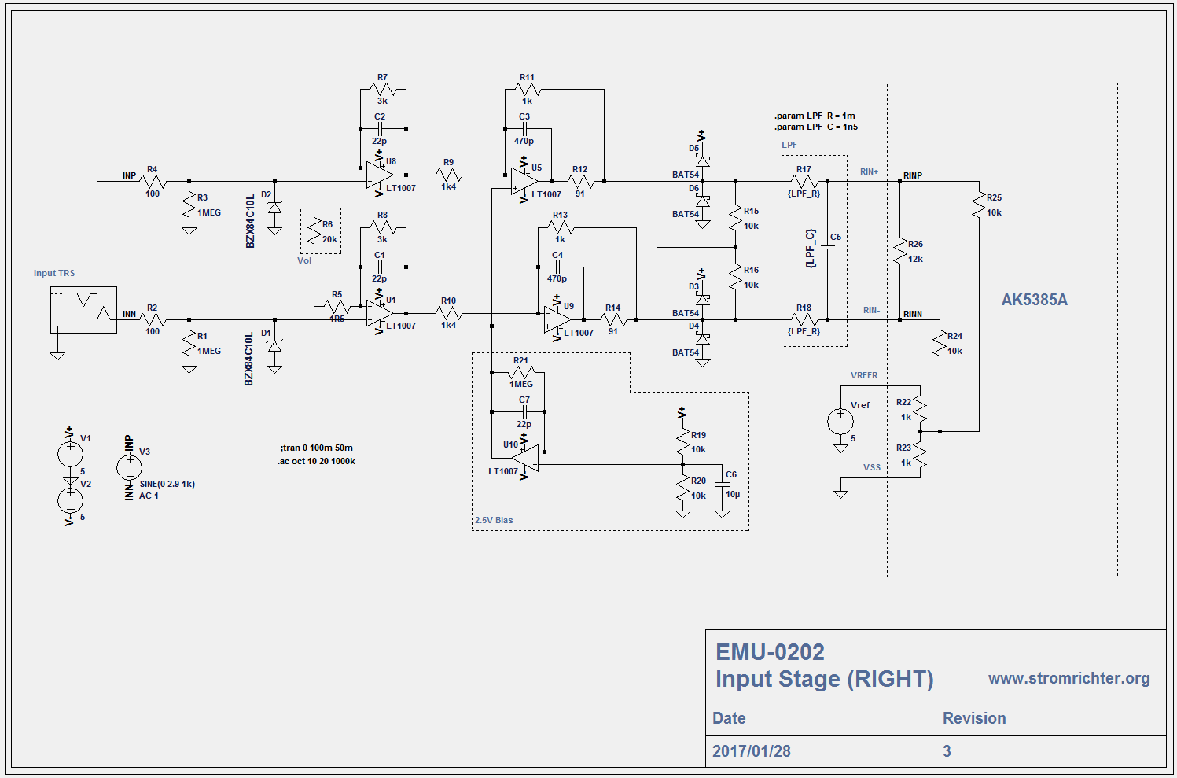Click the 2017/01/28 date field
Viewport: 1177px width, 778px height.
click(x=752, y=750)
